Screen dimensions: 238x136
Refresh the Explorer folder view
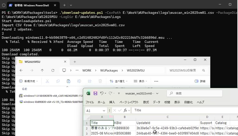pyautogui.click(x=53, y=70)
